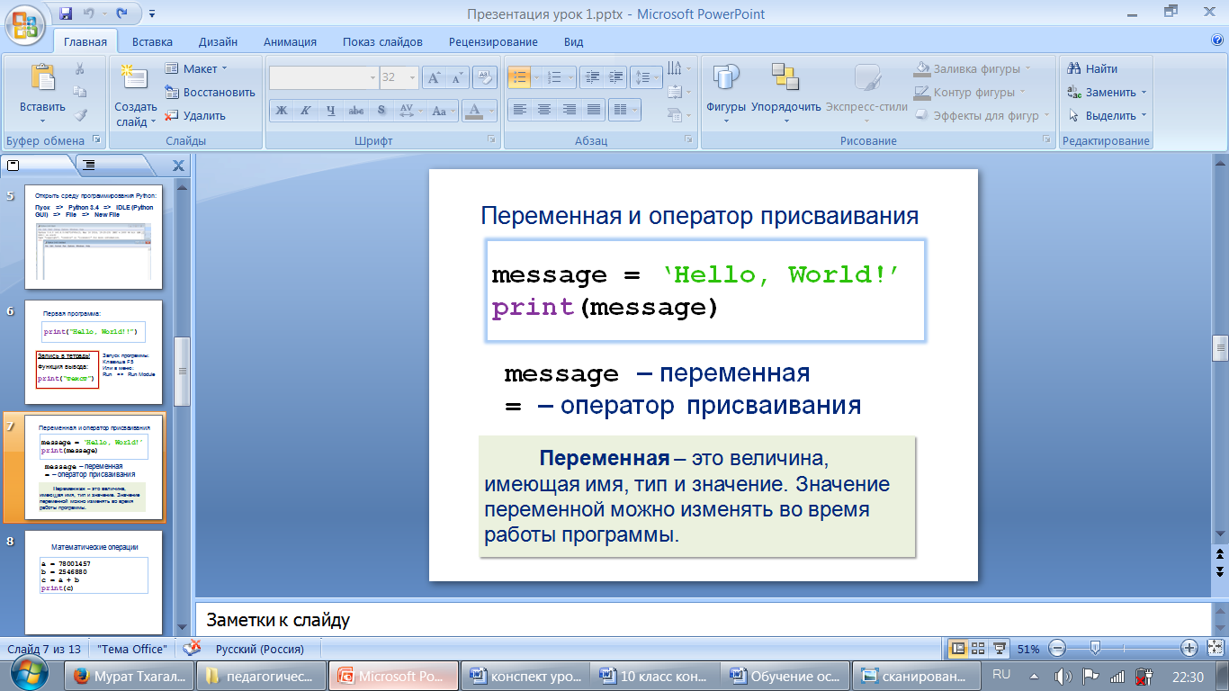Open the font name combo box
The image size is (1229, 691).
pos(324,78)
